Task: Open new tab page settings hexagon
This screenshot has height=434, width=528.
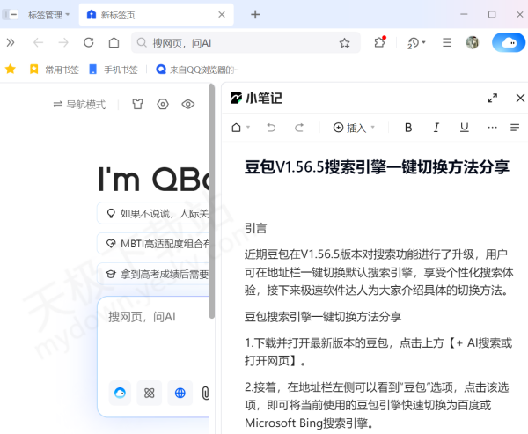Action: coord(163,104)
